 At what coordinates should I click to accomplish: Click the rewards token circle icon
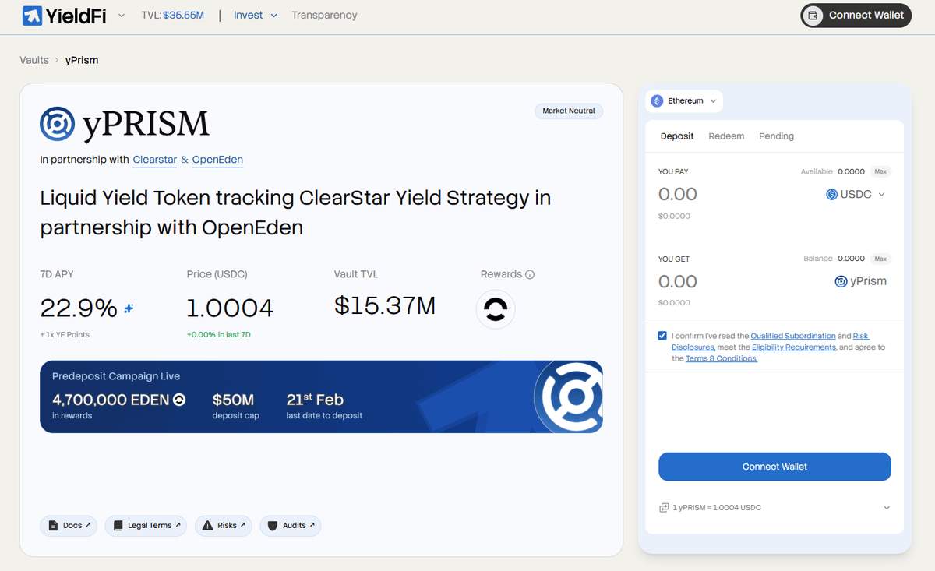pos(496,309)
